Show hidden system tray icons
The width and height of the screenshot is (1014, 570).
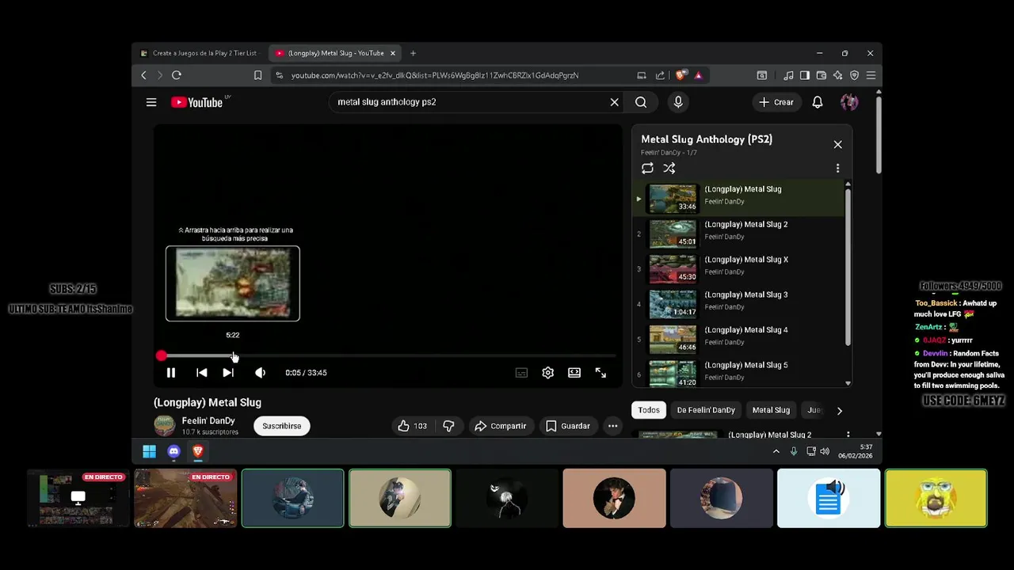[x=776, y=451]
